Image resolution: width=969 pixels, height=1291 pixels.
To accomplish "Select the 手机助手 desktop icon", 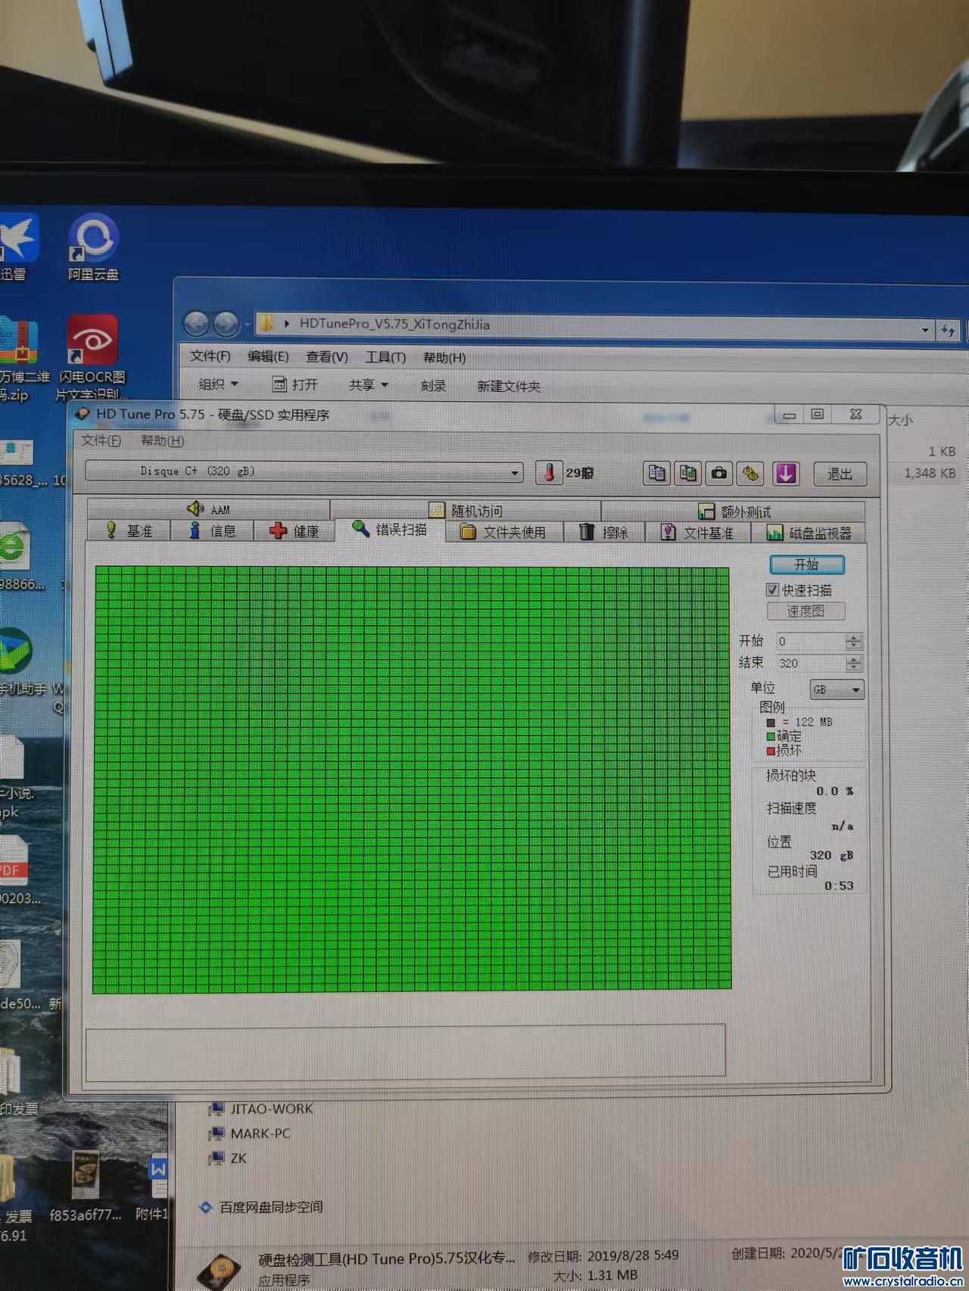I will click(23, 662).
